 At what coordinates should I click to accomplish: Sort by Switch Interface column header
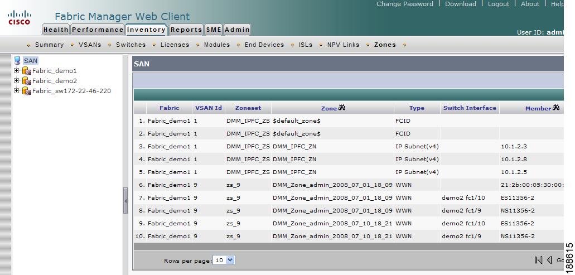[470, 108]
